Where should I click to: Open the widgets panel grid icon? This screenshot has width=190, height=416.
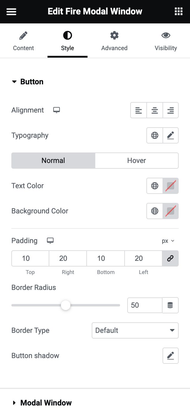(178, 11)
